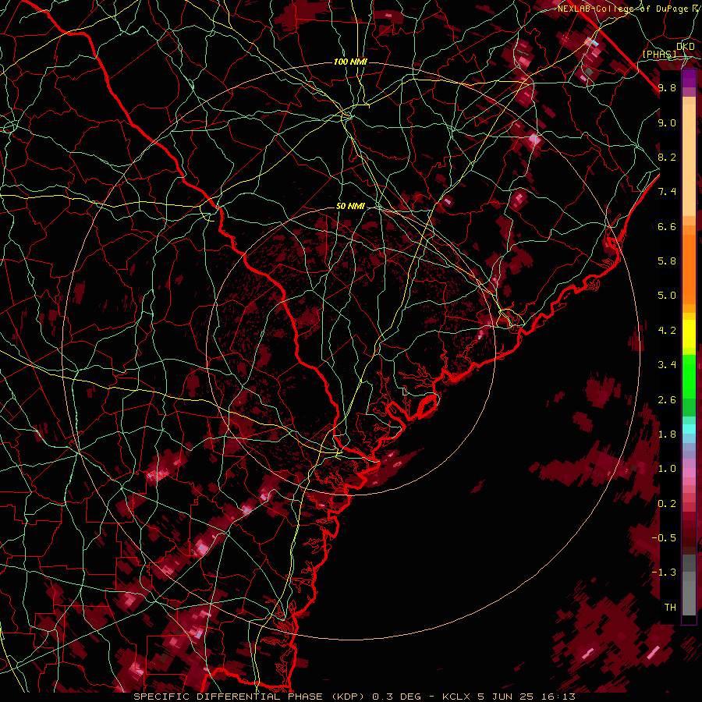Select the 5.0 scale label

coord(667,296)
